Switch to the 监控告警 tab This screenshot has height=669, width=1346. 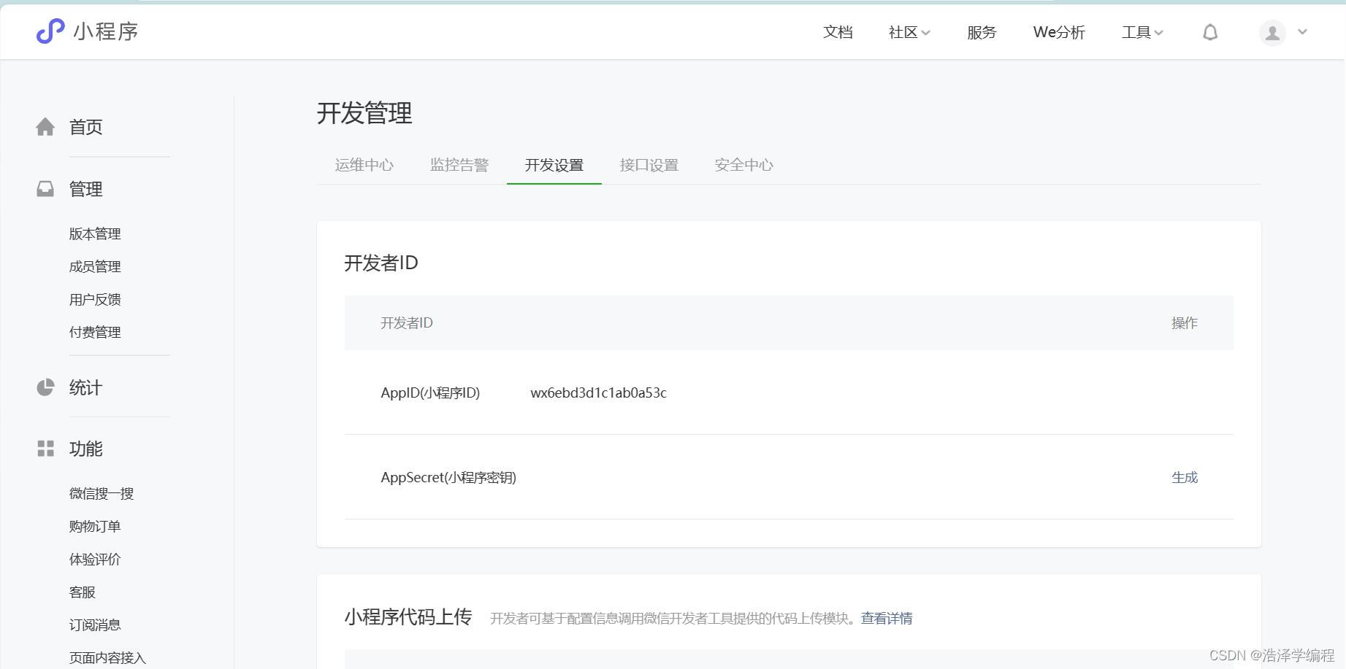tap(459, 165)
